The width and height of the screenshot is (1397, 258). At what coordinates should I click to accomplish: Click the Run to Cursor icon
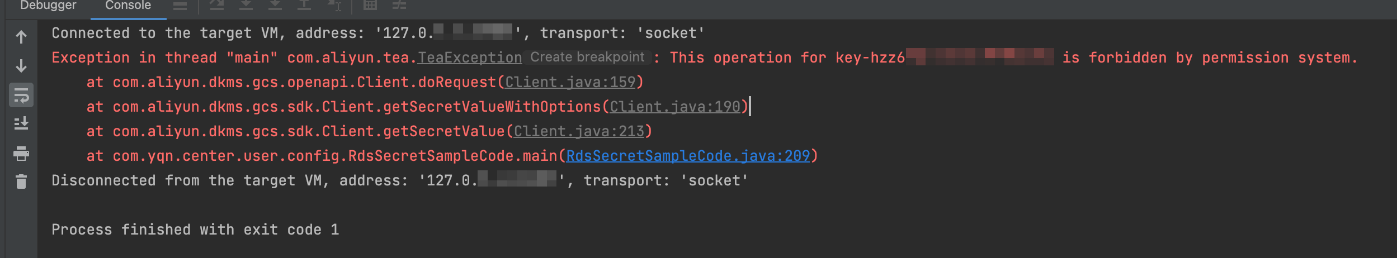tap(334, 6)
